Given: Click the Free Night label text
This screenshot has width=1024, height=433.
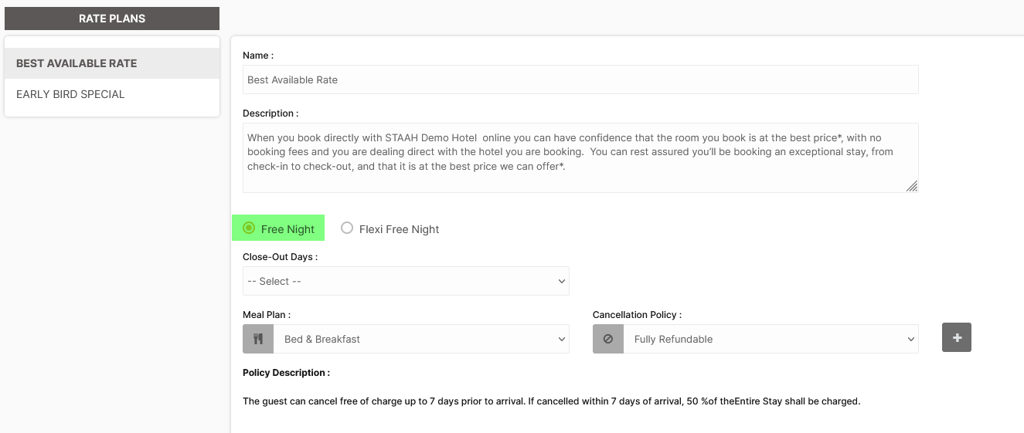Looking at the screenshot, I should pyautogui.click(x=287, y=229).
